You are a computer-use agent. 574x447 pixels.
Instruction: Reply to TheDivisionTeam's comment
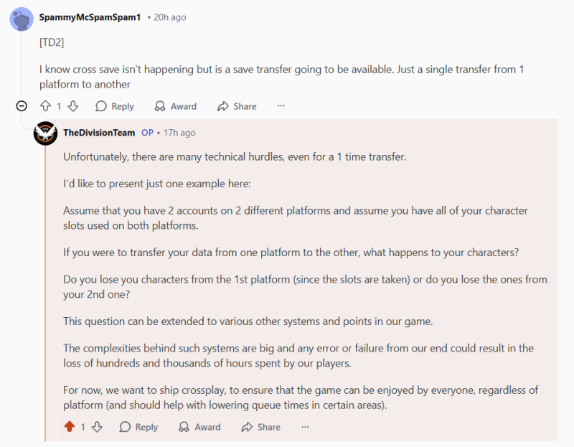coord(138,427)
